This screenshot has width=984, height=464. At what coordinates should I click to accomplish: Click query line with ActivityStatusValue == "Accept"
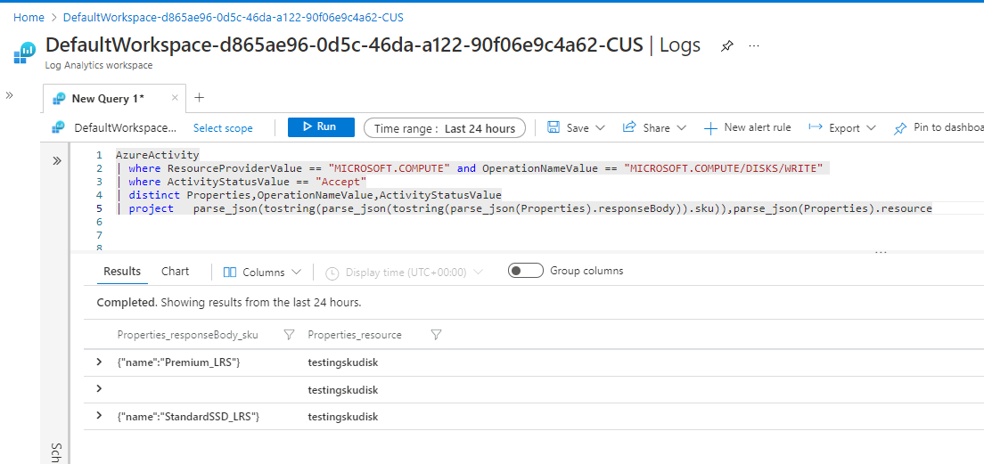(241, 182)
